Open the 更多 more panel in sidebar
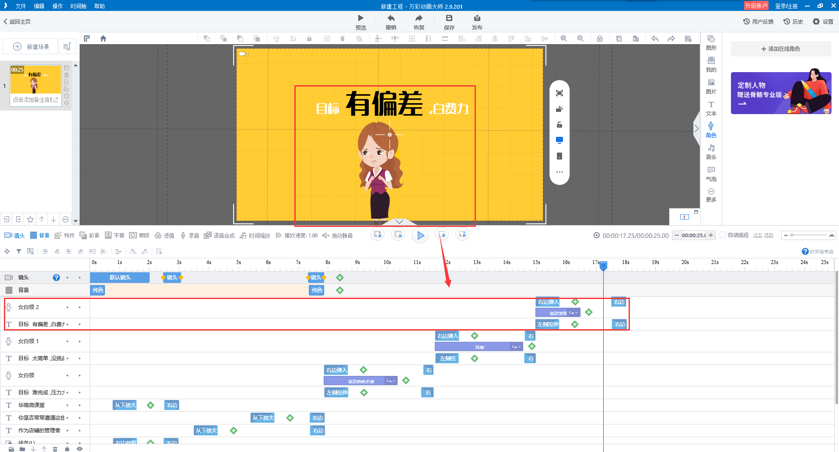Image resolution: width=839 pixels, height=452 pixels. [711, 195]
